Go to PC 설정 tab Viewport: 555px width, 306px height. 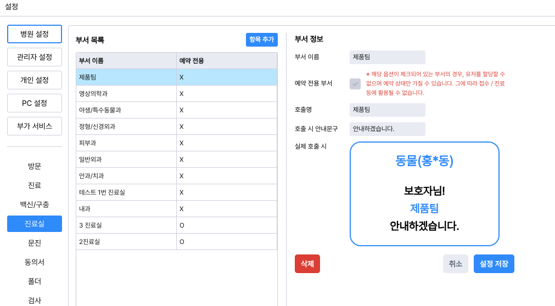[x=35, y=103]
